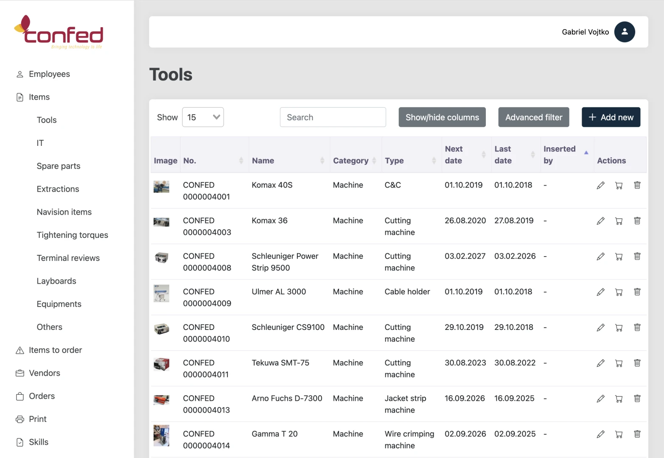The image size is (664, 458).
Task: Edit the Komax 36 entry
Action: [600, 221]
